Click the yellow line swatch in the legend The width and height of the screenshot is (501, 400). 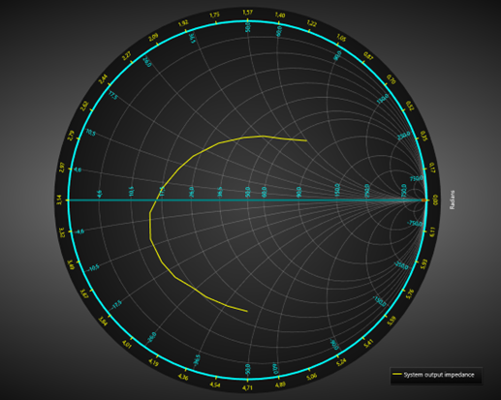pos(397,375)
